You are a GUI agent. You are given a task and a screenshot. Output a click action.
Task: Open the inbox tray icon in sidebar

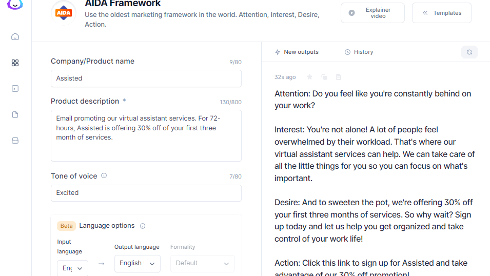tap(15, 141)
